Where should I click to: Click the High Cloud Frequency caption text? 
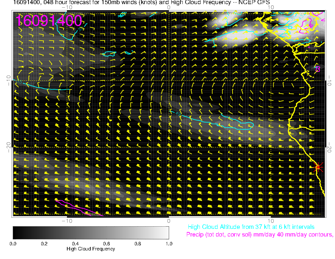pos(91,249)
